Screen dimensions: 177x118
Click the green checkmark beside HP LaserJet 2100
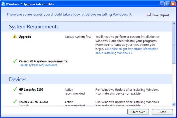pyautogui.click(x=15, y=89)
